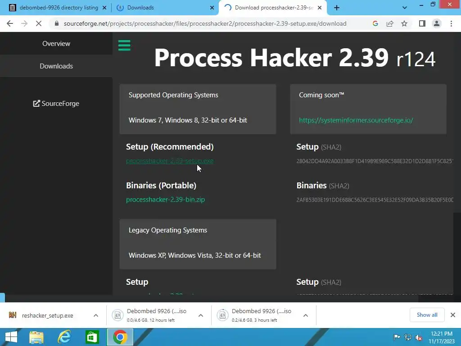This screenshot has height=346, width=461.
Task: Open the Chrome three-dot menu
Action: pyautogui.click(x=451, y=23)
